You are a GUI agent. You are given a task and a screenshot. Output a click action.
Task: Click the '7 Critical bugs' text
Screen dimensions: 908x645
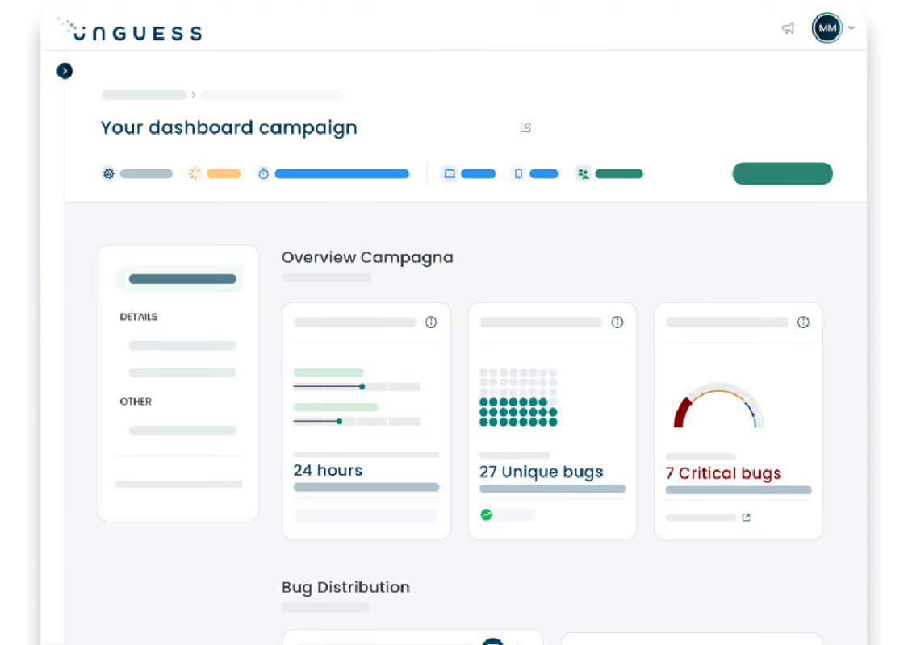point(723,473)
